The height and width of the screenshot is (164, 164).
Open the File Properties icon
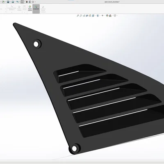pos(30,2)
